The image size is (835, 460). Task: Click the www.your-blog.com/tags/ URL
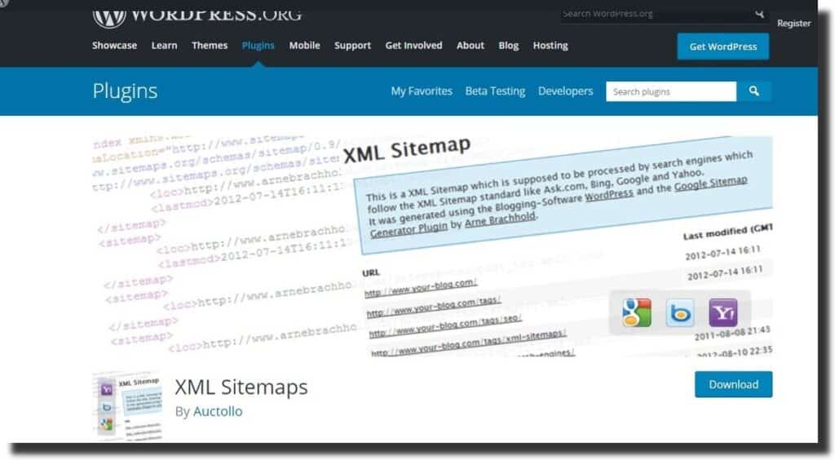tap(434, 307)
